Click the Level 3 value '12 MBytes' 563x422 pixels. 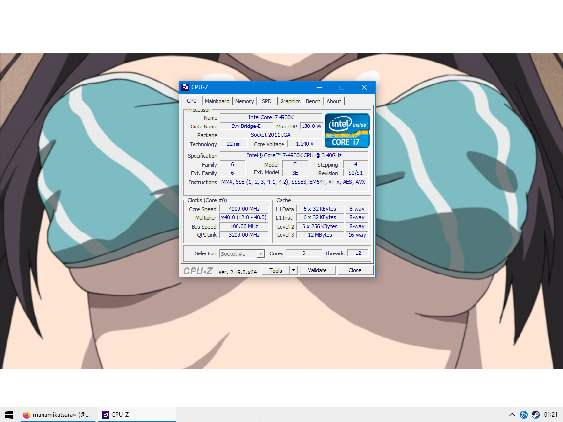point(320,235)
